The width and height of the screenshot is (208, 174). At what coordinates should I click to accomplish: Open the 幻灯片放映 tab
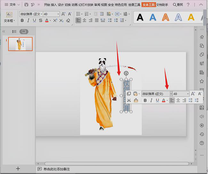tap(86, 5)
